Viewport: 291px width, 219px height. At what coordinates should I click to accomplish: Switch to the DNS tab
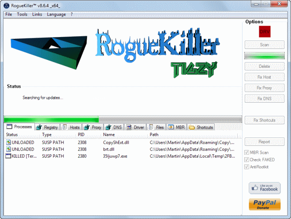[114, 127]
